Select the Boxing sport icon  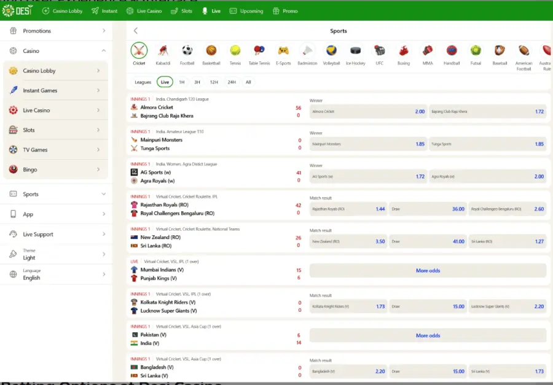pos(404,50)
